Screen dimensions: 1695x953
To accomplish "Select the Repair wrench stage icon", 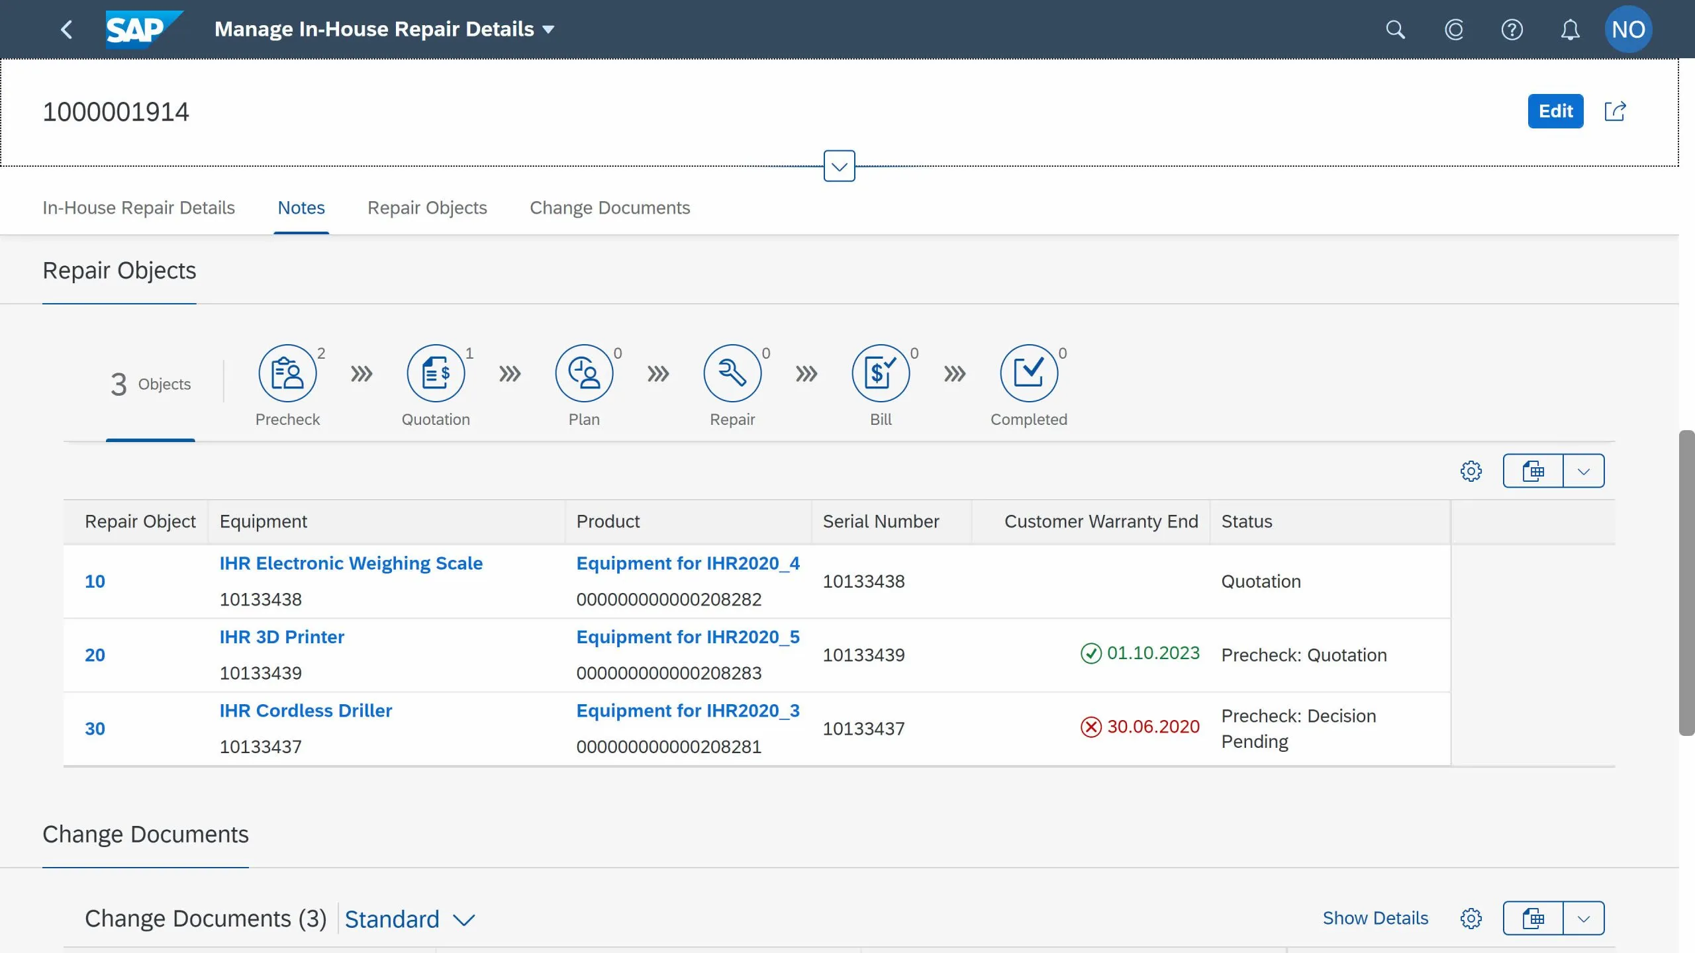I will pos(732,373).
